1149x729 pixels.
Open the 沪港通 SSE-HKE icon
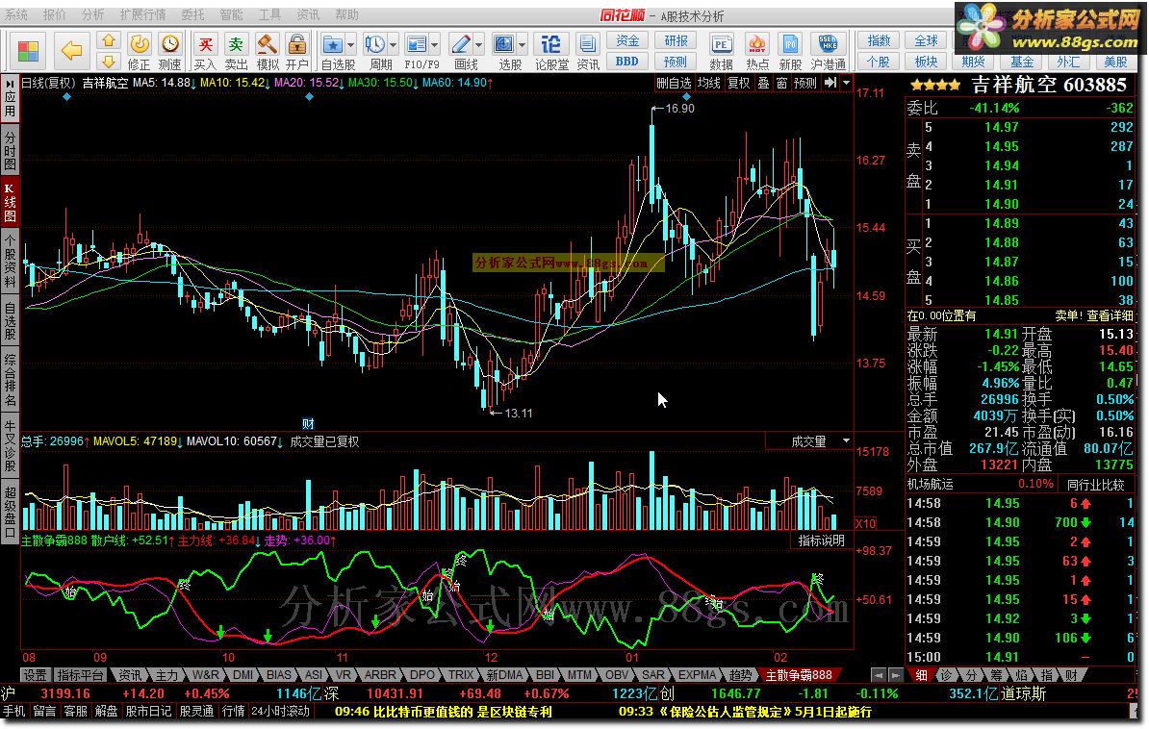(828, 52)
